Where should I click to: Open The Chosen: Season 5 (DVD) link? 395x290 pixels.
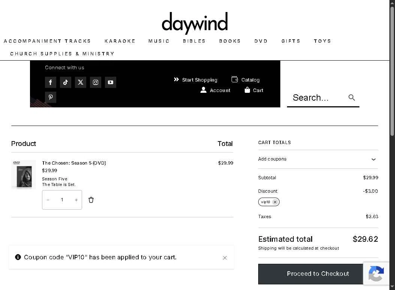(74, 163)
